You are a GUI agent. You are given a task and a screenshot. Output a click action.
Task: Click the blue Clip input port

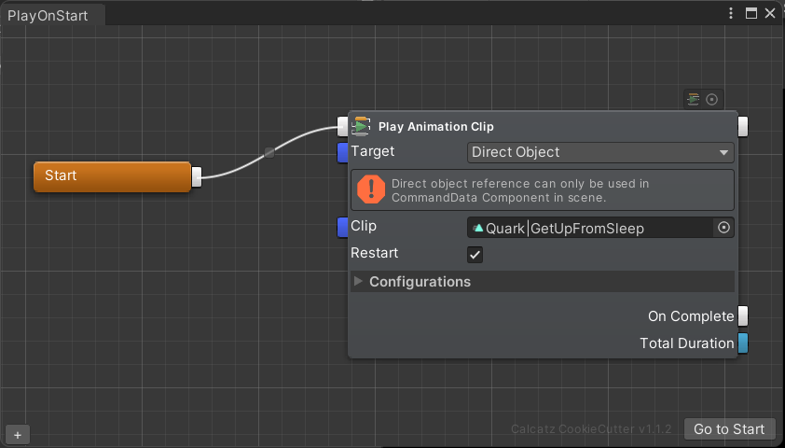pos(342,227)
